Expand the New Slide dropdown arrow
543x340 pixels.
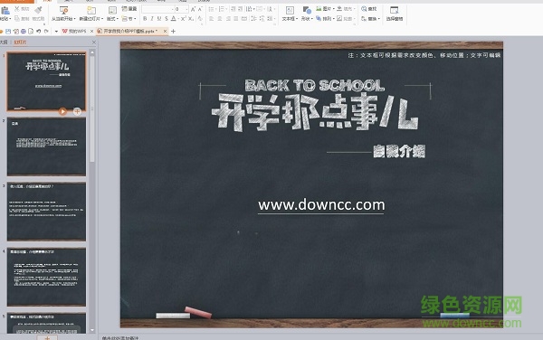[102, 19]
